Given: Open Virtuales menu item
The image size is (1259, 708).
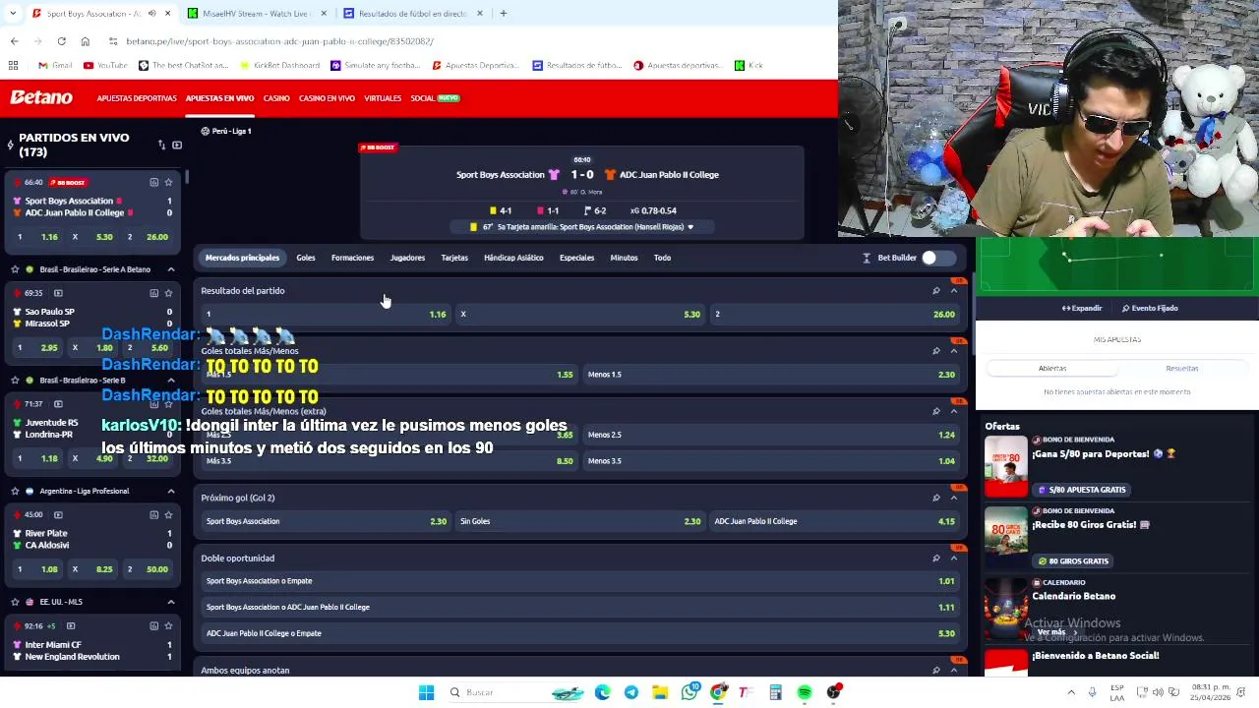Looking at the screenshot, I should (x=383, y=98).
